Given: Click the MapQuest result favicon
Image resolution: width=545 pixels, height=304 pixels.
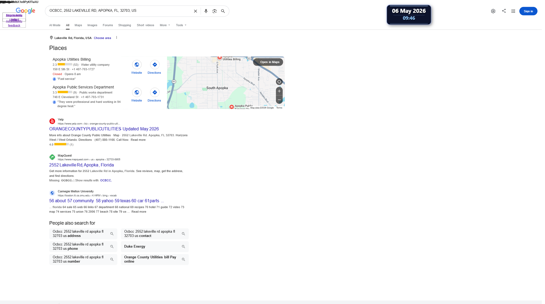Looking at the screenshot, I should (52, 157).
